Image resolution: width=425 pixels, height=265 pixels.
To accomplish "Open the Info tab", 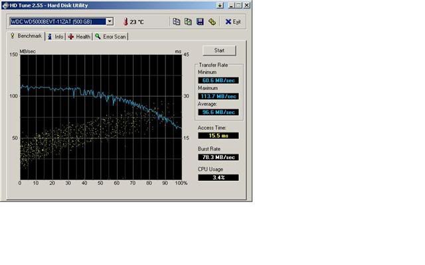I will pyautogui.click(x=56, y=36).
